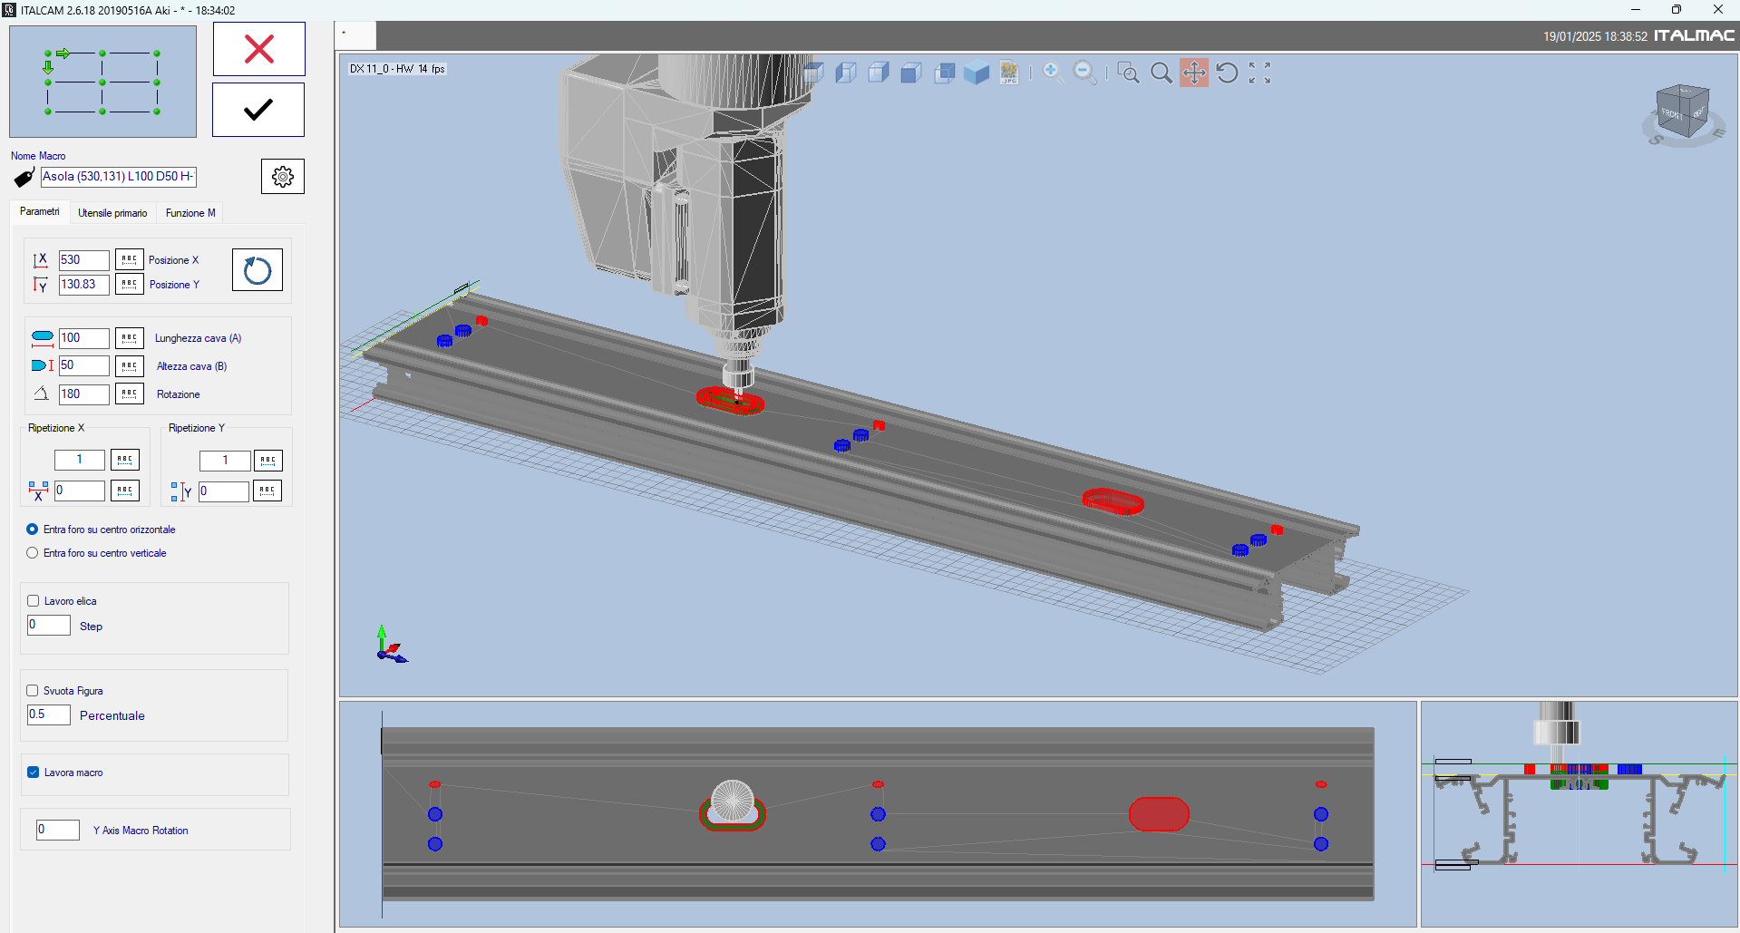The height and width of the screenshot is (933, 1740).
Task: Switch to the Utensile primario tab
Action: click(112, 213)
